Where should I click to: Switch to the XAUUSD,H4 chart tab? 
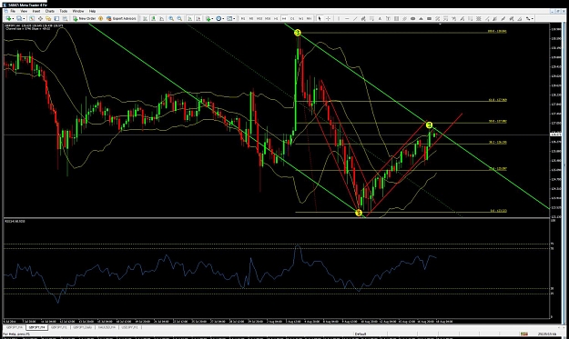107,327
